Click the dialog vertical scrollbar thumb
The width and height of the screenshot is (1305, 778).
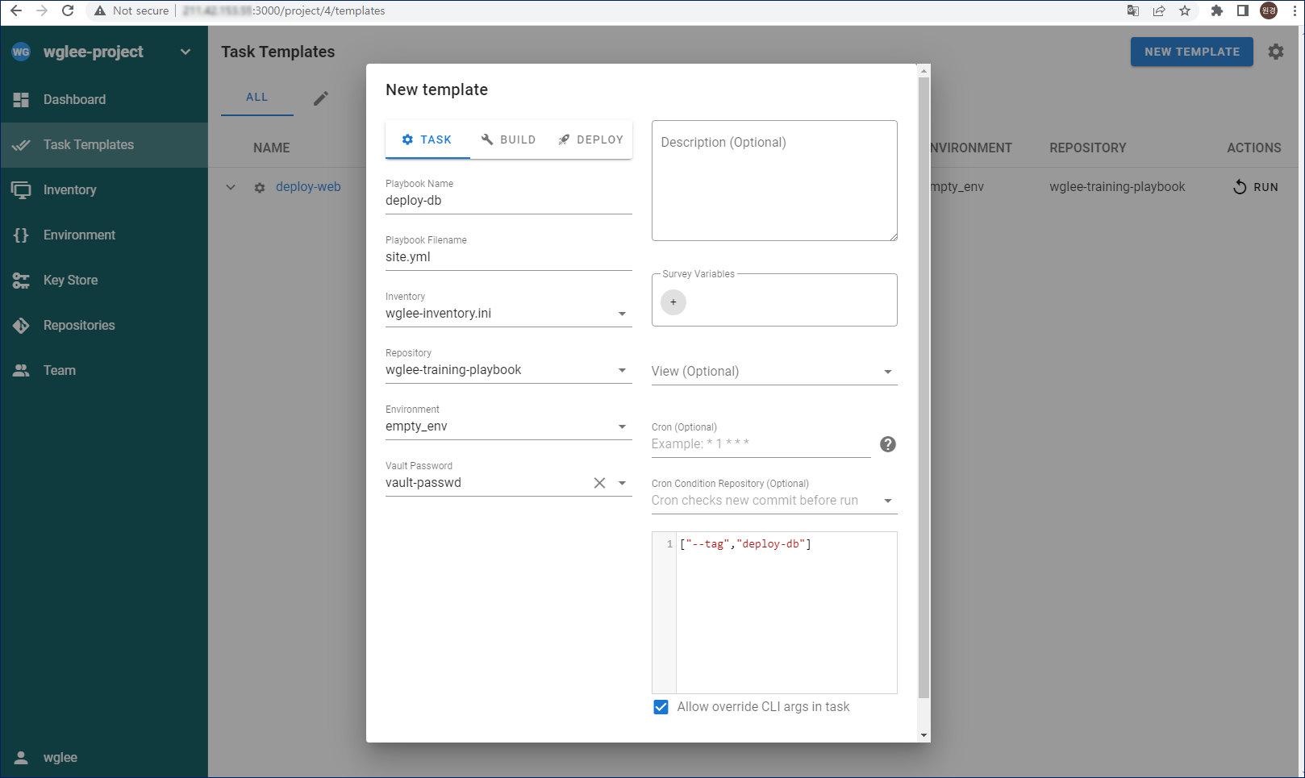924,387
